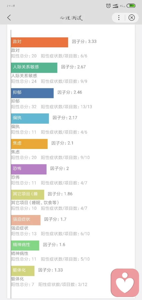Tap the 其它项目 truncated bar

click(x=28, y=195)
